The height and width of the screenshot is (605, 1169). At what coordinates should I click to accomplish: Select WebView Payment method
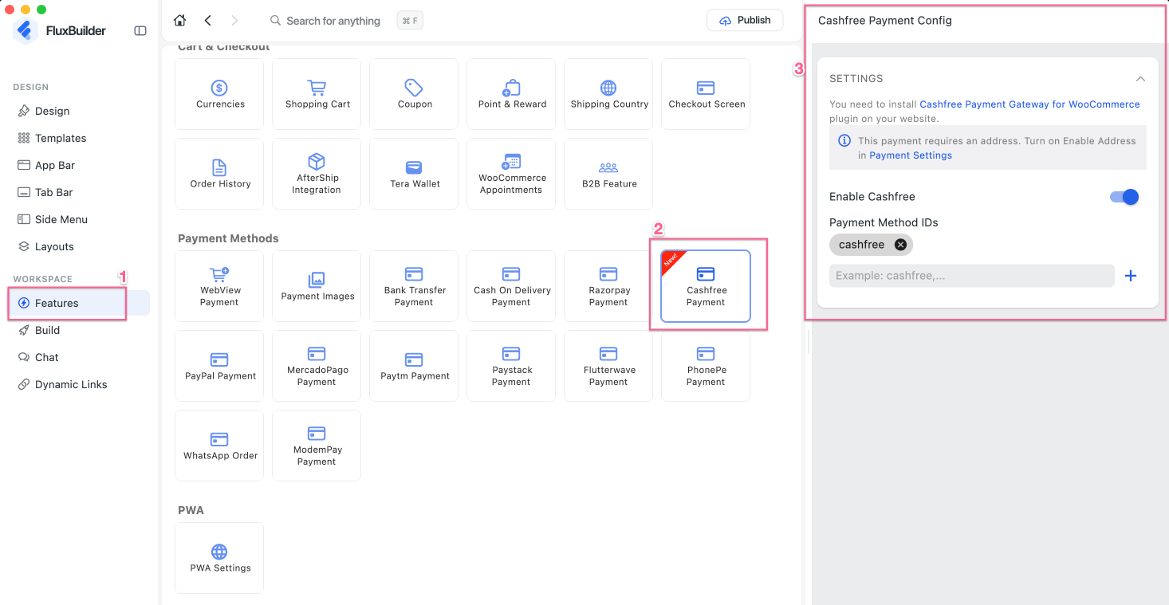point(219,286)
